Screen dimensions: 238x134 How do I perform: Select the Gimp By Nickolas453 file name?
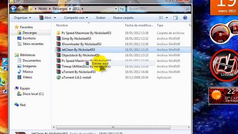[x=76, y=38]
